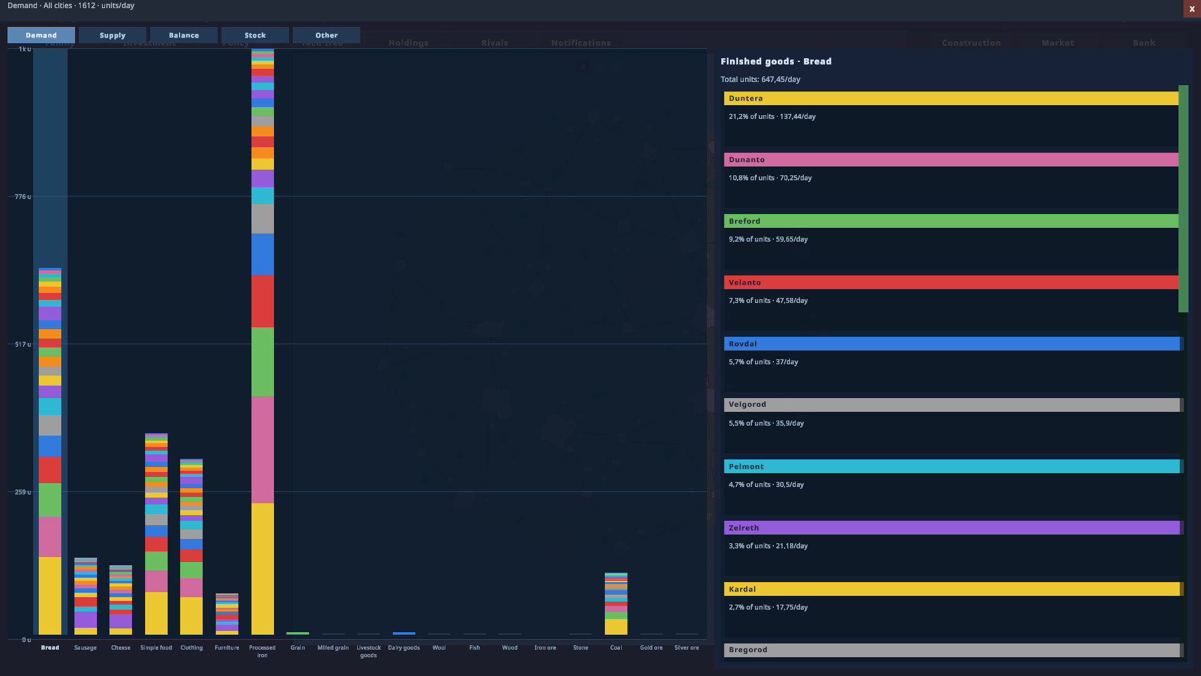Click Breford's 59,65/day share text
This screenshot has height=676, width=1201.
(x=768, y=239)
